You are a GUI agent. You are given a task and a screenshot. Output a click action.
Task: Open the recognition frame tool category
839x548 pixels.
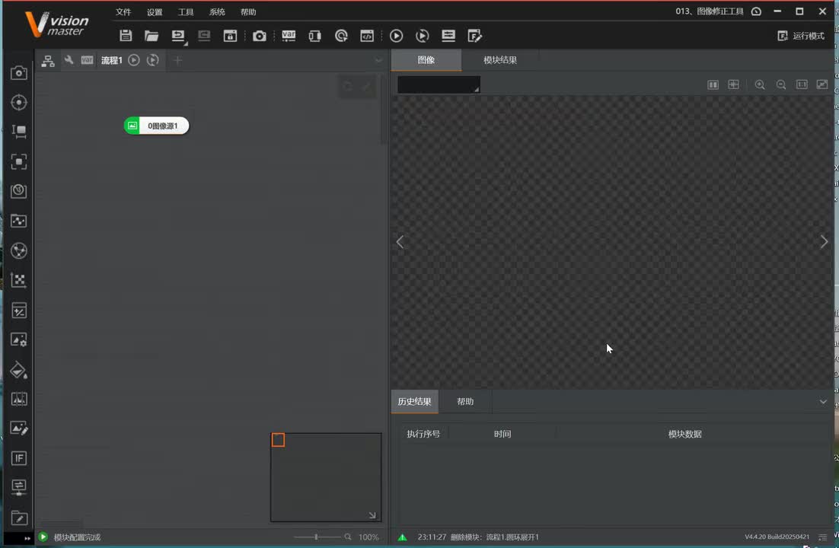(x=19, y=161)
